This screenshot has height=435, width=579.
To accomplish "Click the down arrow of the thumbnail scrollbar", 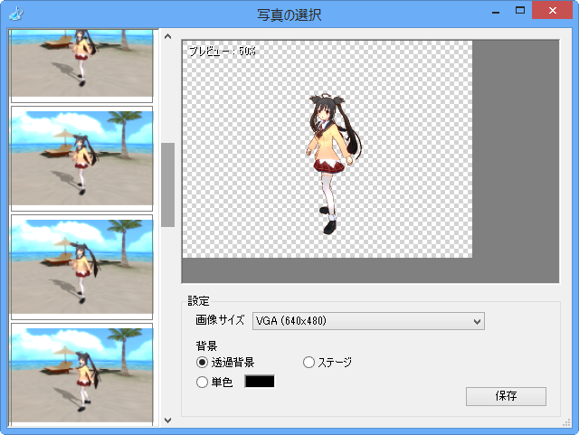I will tap(167, 420).
